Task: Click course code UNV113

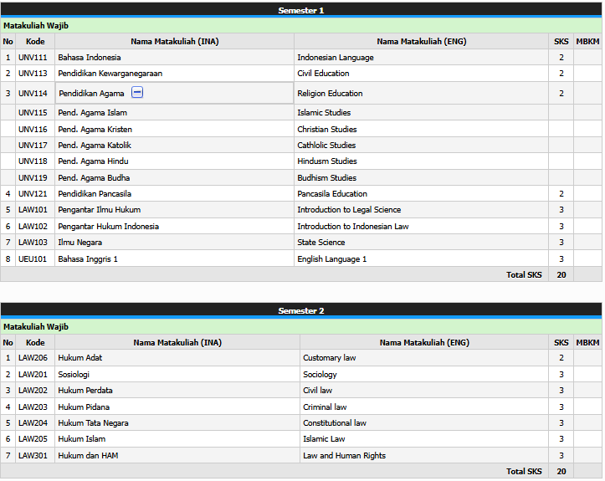Action: tap(33, 74)
